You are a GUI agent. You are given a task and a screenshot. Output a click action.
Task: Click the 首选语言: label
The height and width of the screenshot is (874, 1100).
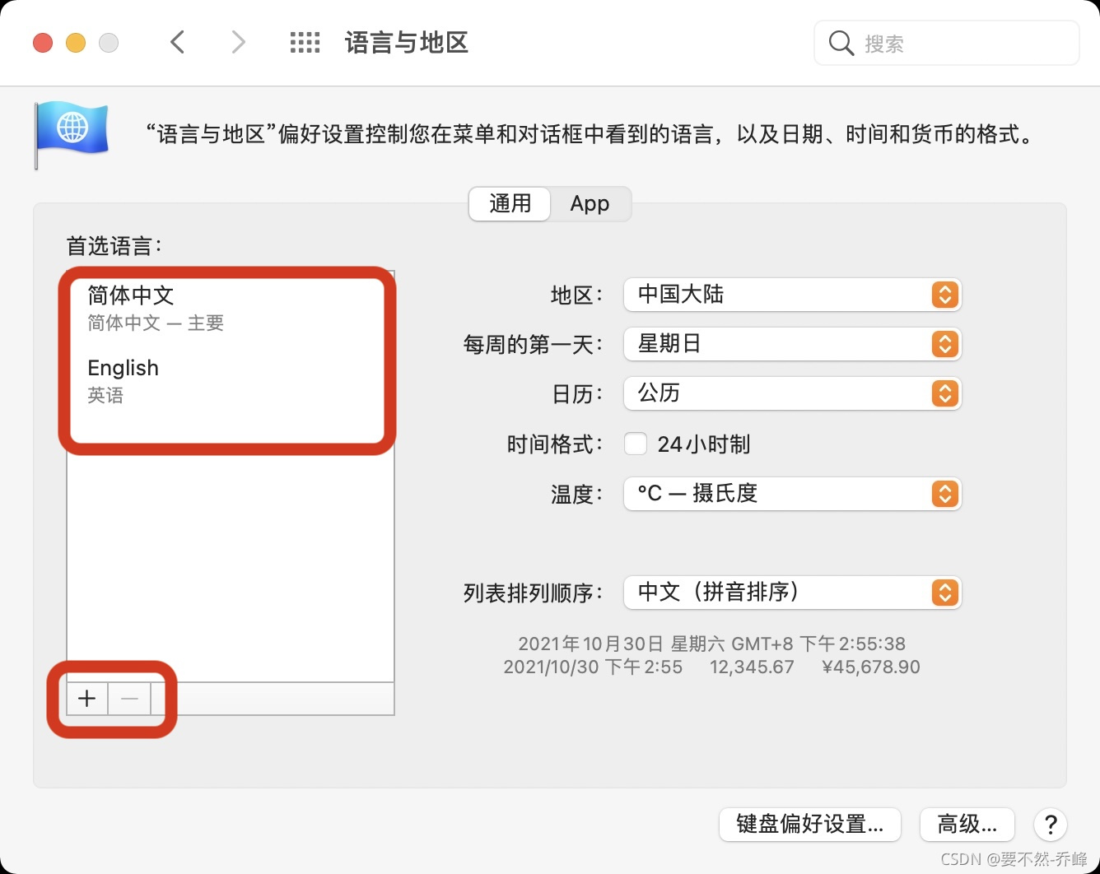[x=114, y=245]
